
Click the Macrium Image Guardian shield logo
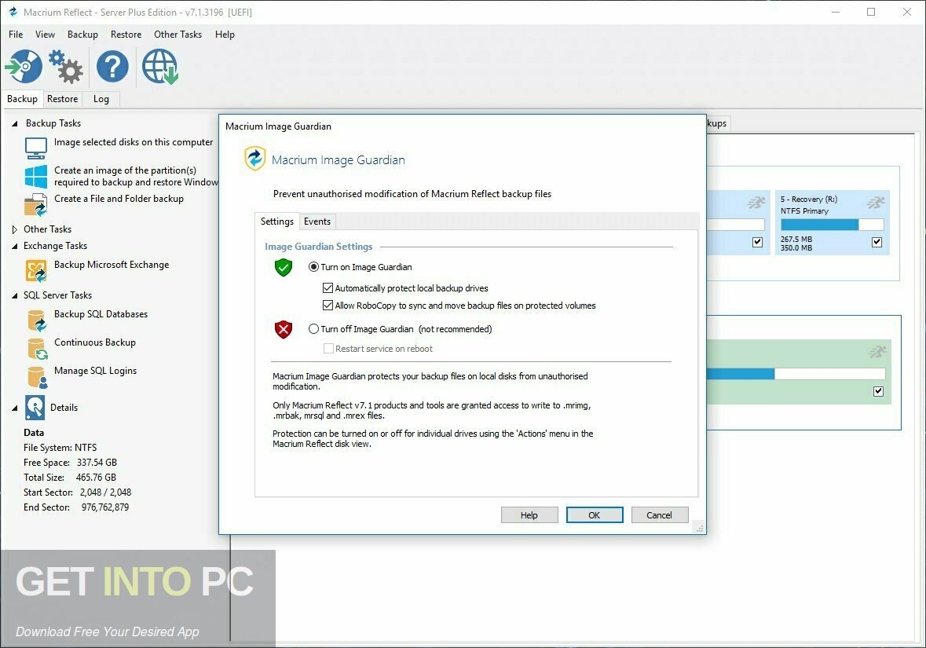click(255, 159)
